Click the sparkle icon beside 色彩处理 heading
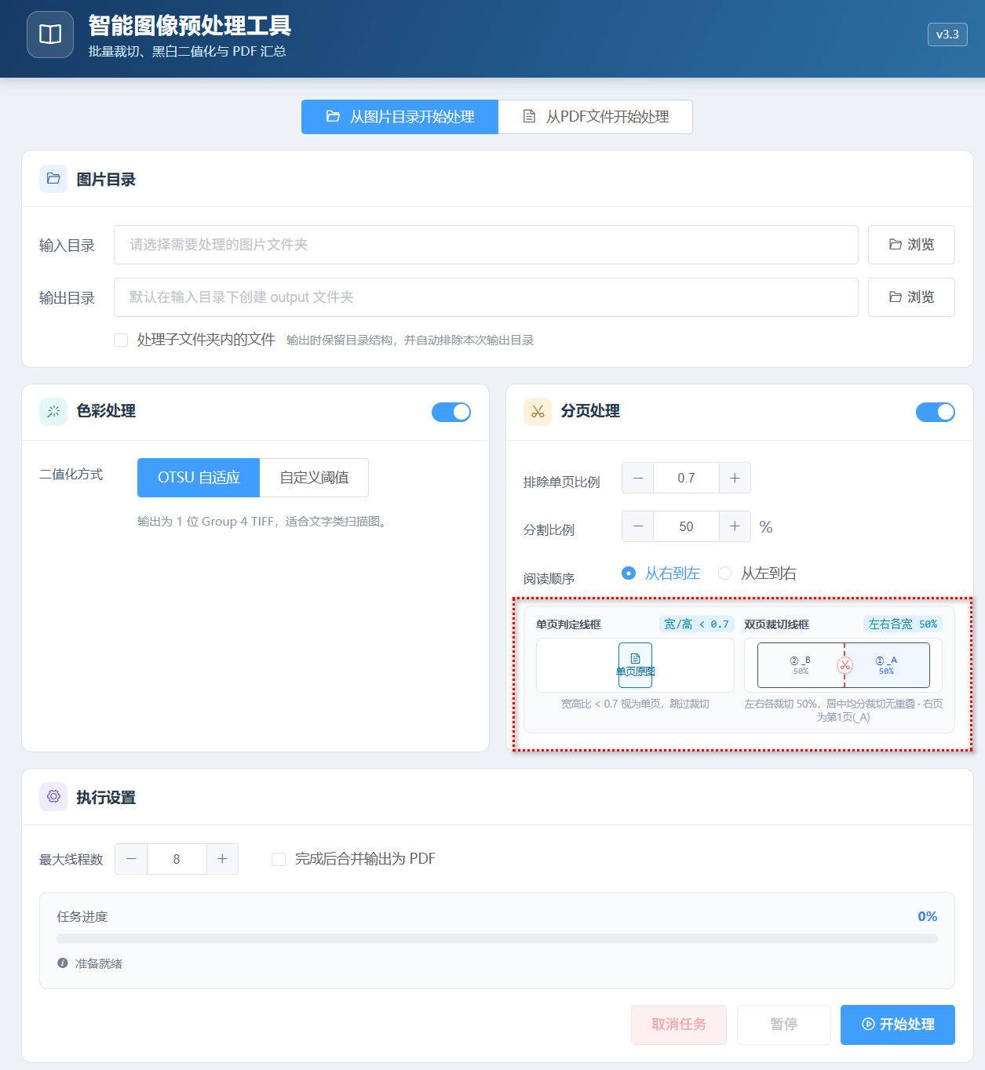The image size is (985, 1070). pyautogui.click(x=53, y=411)
